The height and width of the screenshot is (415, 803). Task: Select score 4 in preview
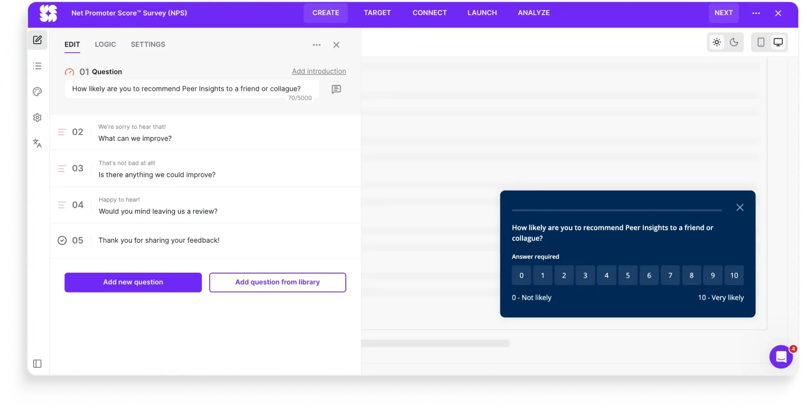click(x=607, y=275)
